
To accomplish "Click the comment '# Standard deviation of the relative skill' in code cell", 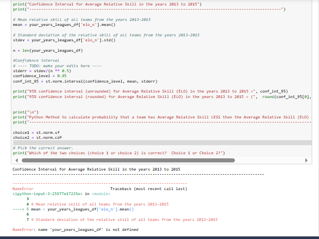I will click(106, 35).
